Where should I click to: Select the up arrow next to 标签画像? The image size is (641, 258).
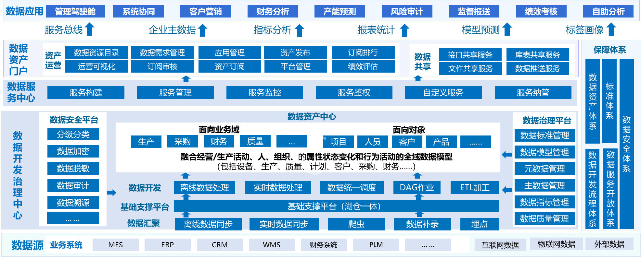tap(611, 29)
